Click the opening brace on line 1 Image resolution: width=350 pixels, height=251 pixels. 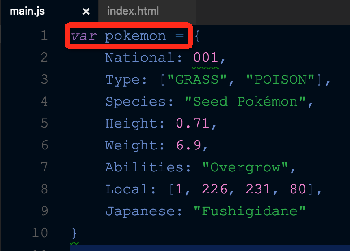197,36
